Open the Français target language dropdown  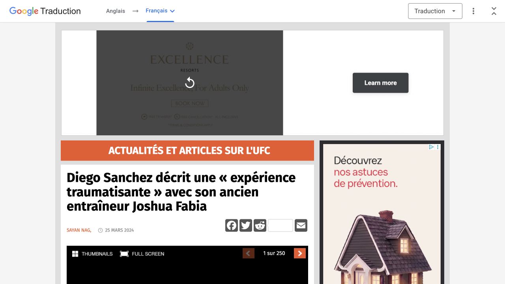coord(160,11)
